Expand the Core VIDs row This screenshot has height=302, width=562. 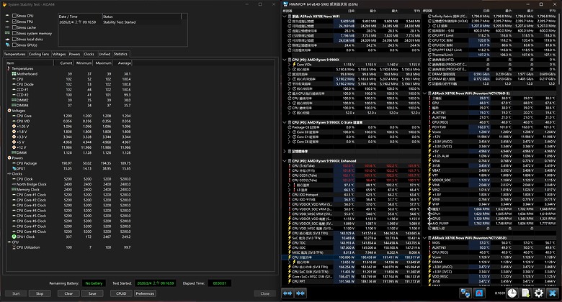289,65
